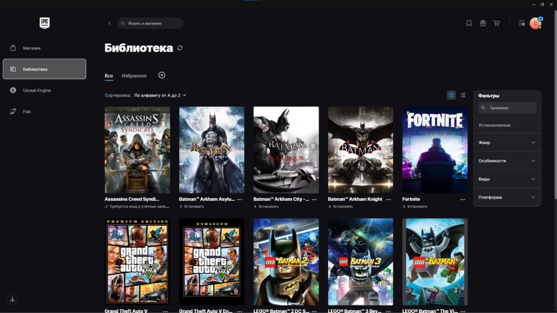This screenshot has width=557, height=313.
Task: Open the wishlist bookmark icon
Action: [469, 23]
